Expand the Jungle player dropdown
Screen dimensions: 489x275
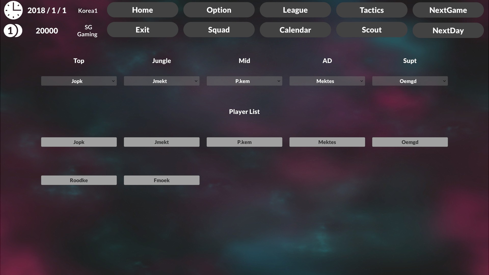(x=196, y=81)
